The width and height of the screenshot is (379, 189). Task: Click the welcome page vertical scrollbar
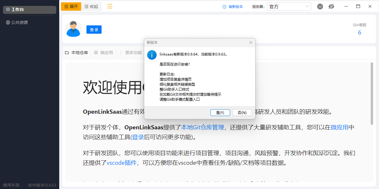pos(372,93)
